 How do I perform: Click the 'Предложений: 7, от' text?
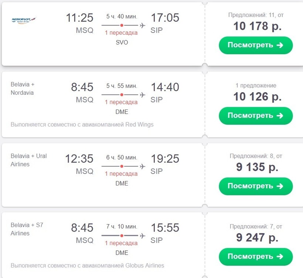pyautogui.click(x=256, y=226)
